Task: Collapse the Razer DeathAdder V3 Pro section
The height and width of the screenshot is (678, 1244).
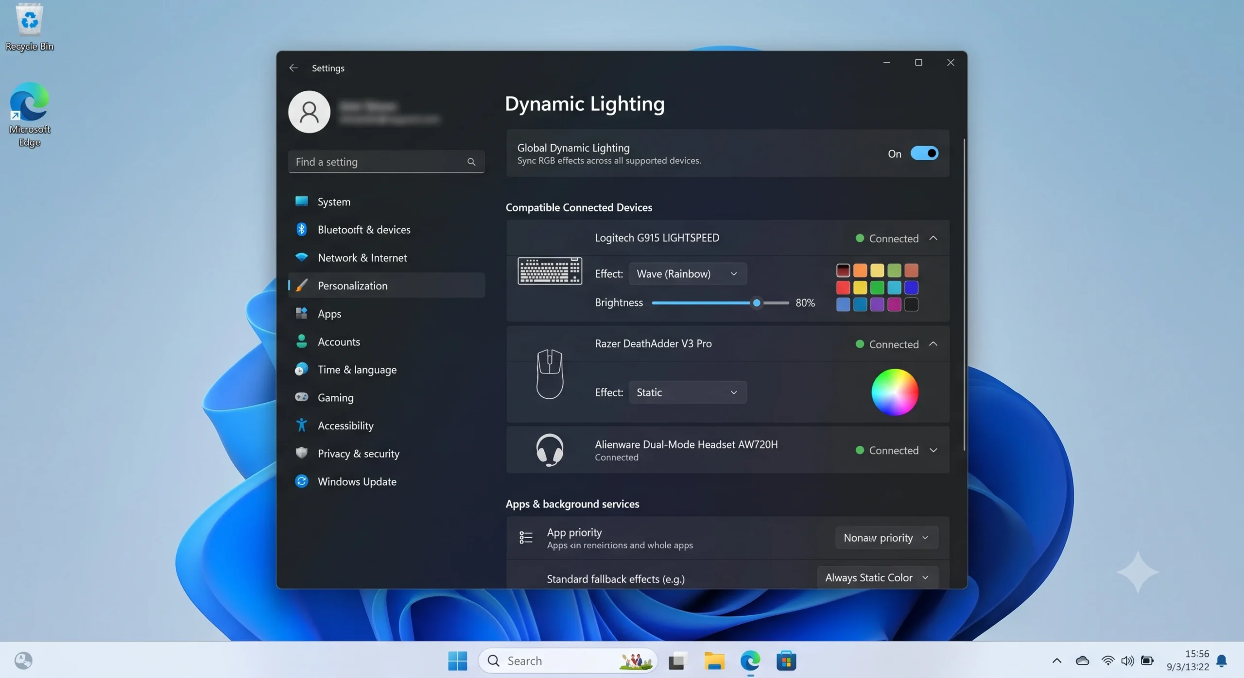Action: coord(933,344)
